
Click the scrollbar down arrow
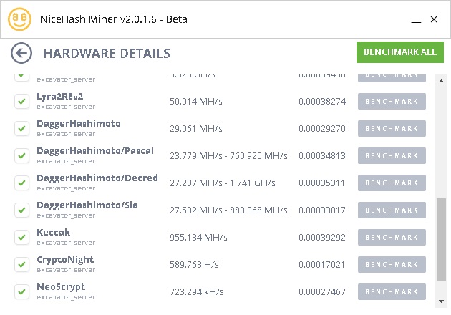[441, 301]
